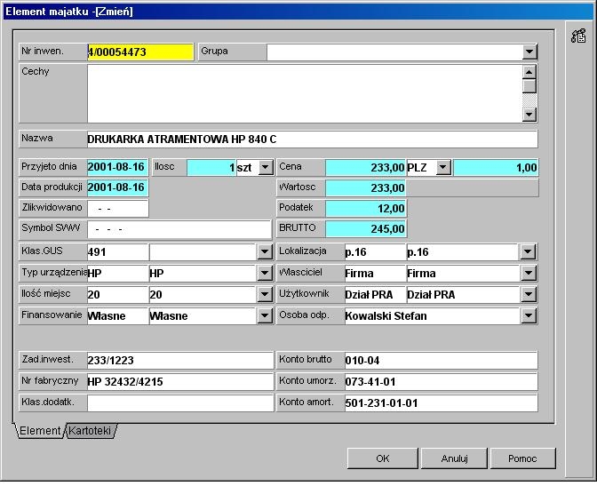The height and width of the screenshot is (486, 597).
Task: Click the Wlasciciel code field Firma
Action: click(375, 273)
